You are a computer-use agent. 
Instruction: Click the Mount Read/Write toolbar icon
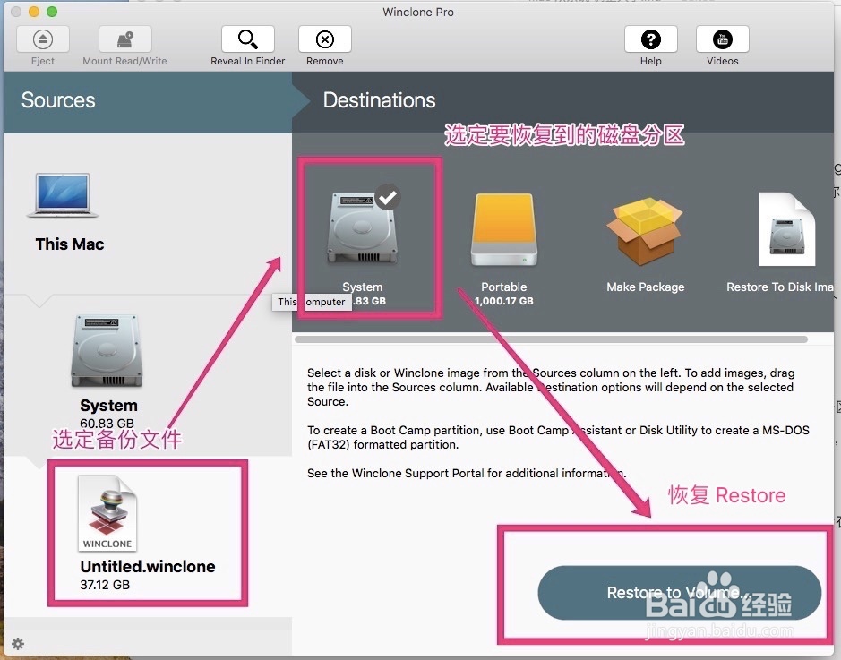pos(125,39)
